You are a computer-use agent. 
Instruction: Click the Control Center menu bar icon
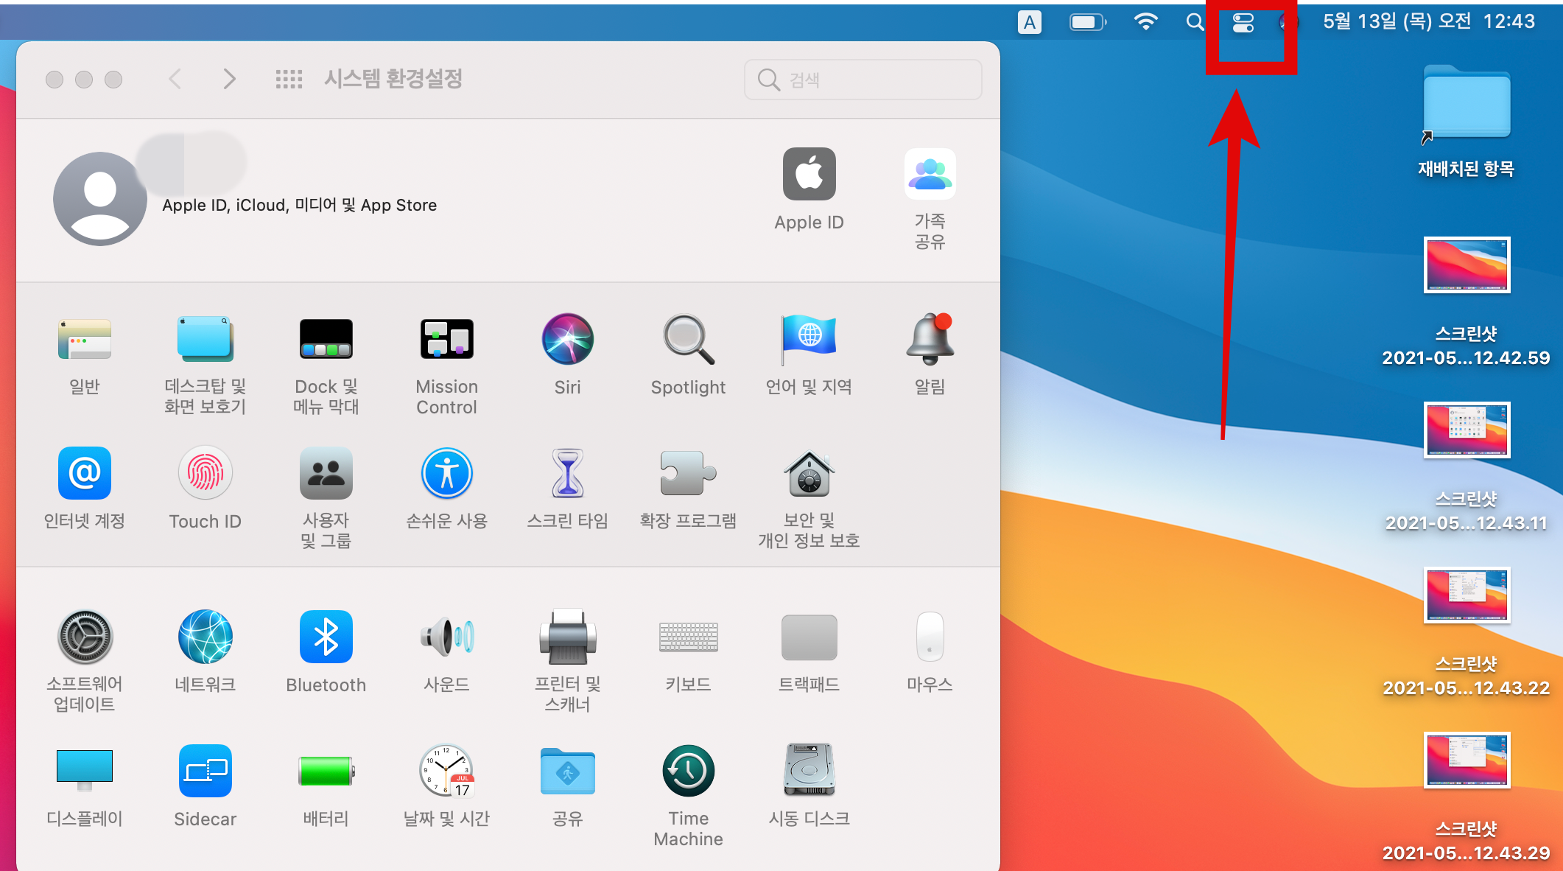point(1243,23)
